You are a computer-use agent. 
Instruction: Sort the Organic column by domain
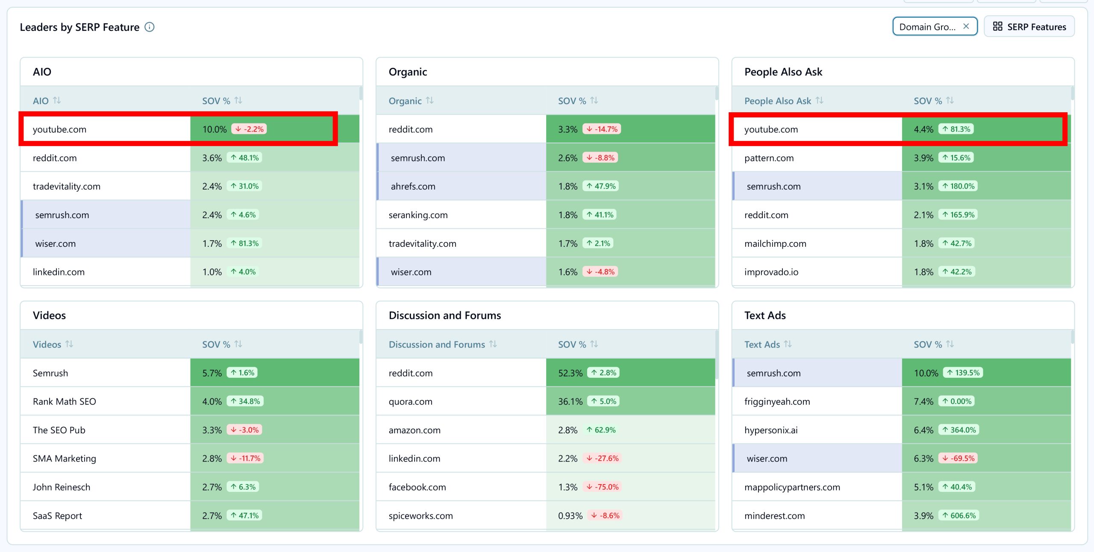coord(430,100)
